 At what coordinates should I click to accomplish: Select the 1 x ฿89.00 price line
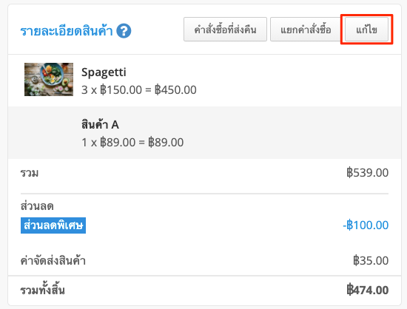point(132,143)
